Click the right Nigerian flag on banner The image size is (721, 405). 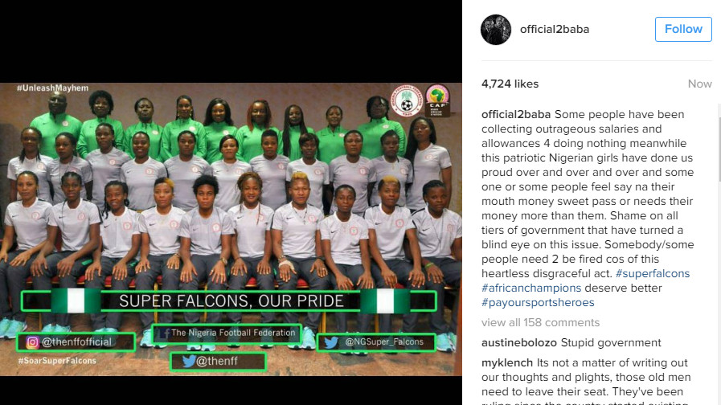[385, 301]
